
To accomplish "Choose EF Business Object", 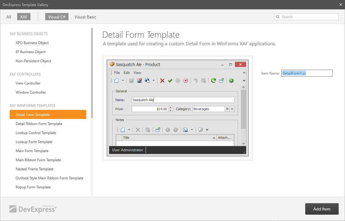I will pyautogui.click(x=30, y=52).
